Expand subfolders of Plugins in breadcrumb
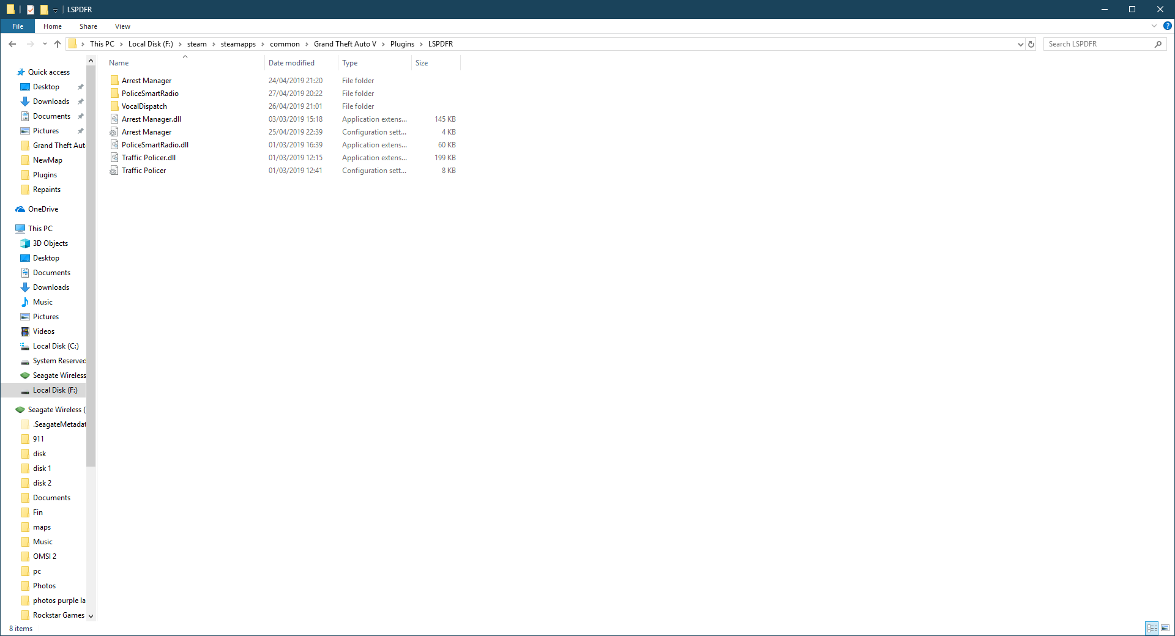 coord(421,44)
